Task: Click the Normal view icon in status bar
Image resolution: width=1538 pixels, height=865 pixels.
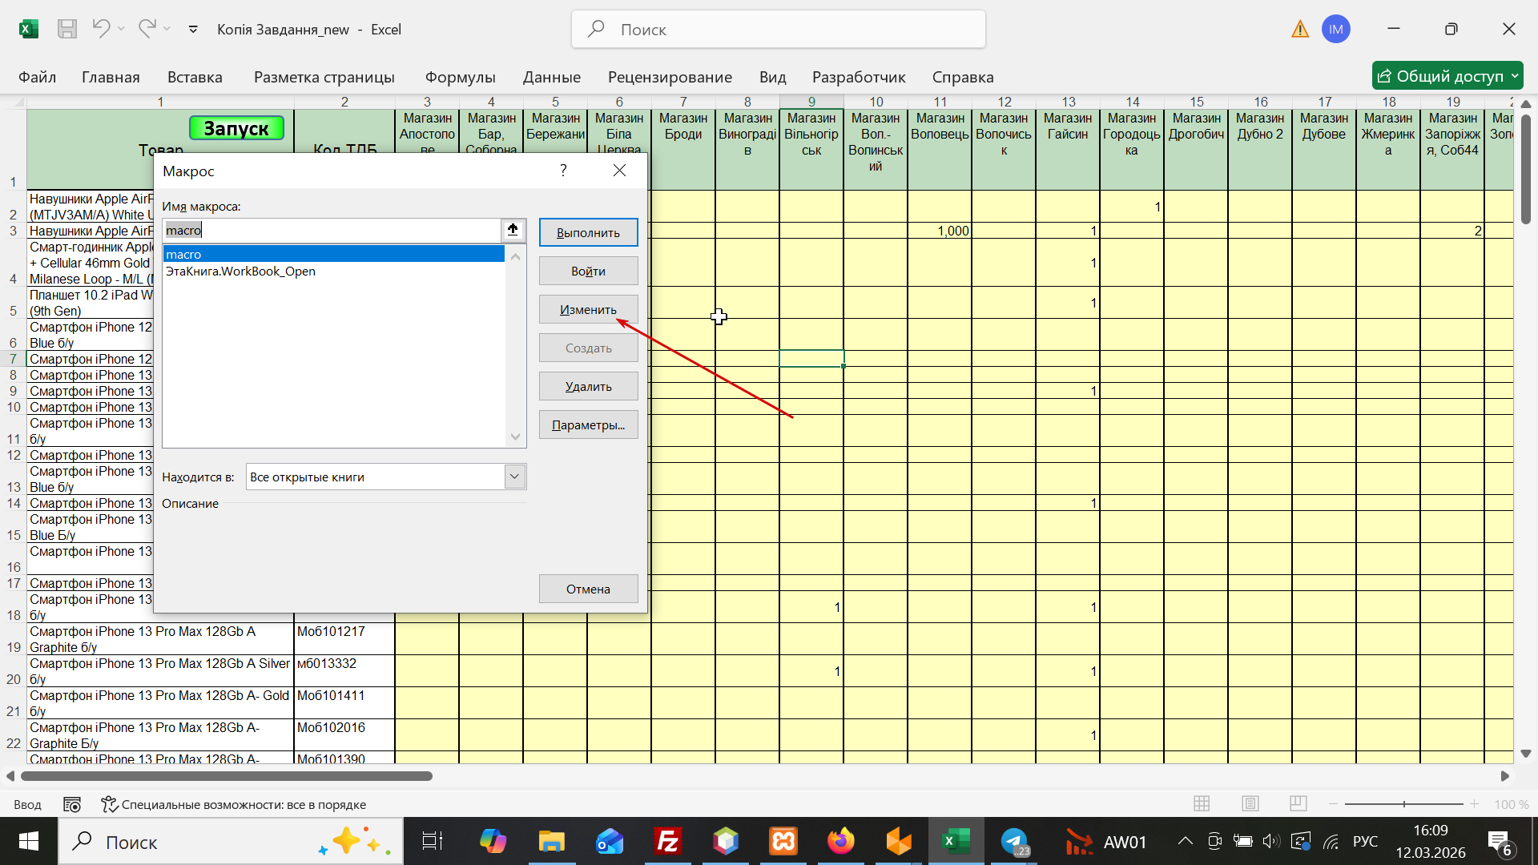Action: [x=1202, y=803]
